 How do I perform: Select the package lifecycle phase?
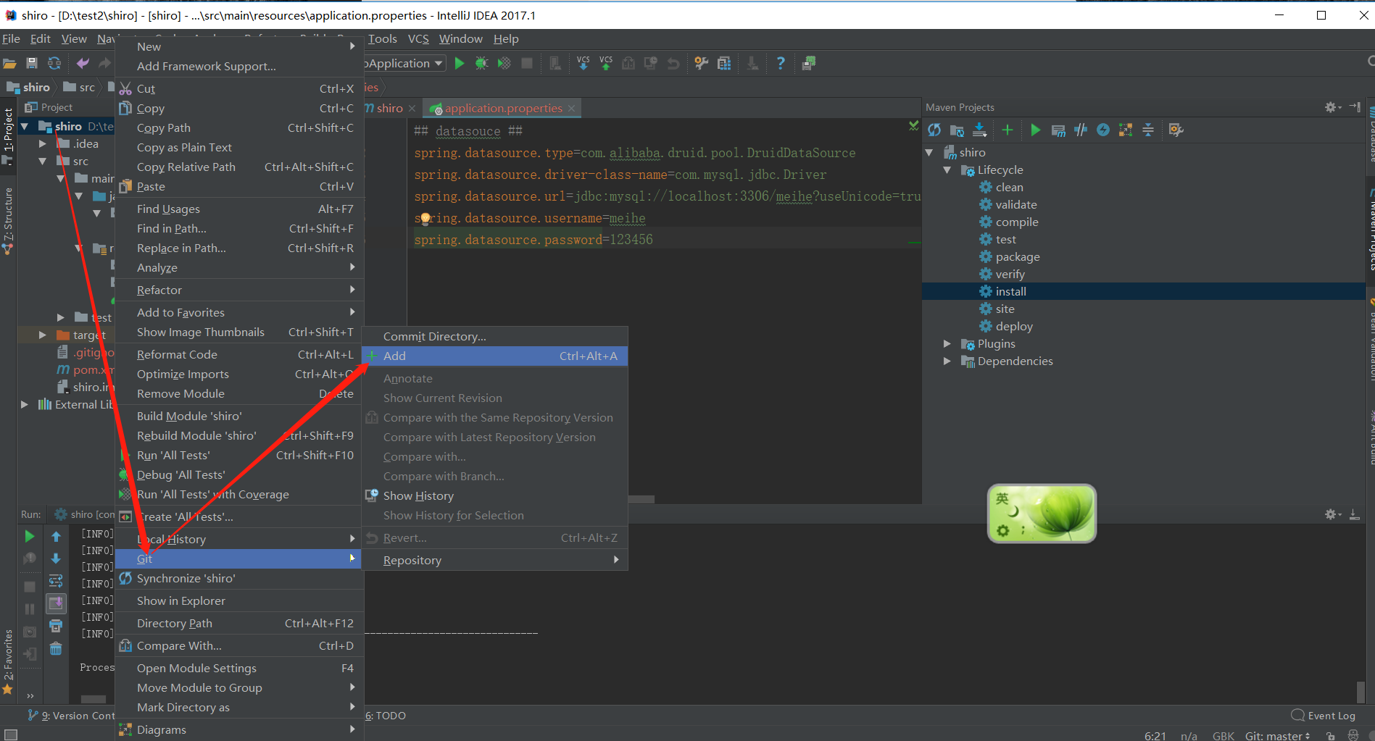click(1017, 257)
